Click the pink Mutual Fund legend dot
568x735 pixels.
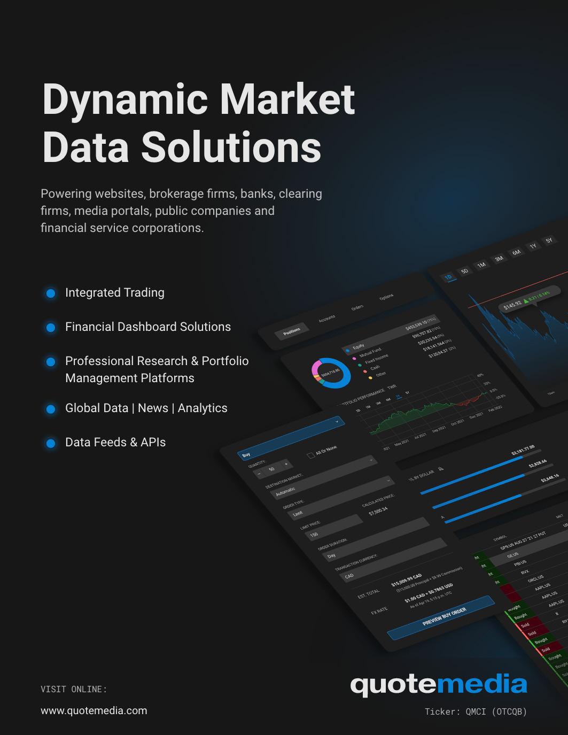pos(354,358)
